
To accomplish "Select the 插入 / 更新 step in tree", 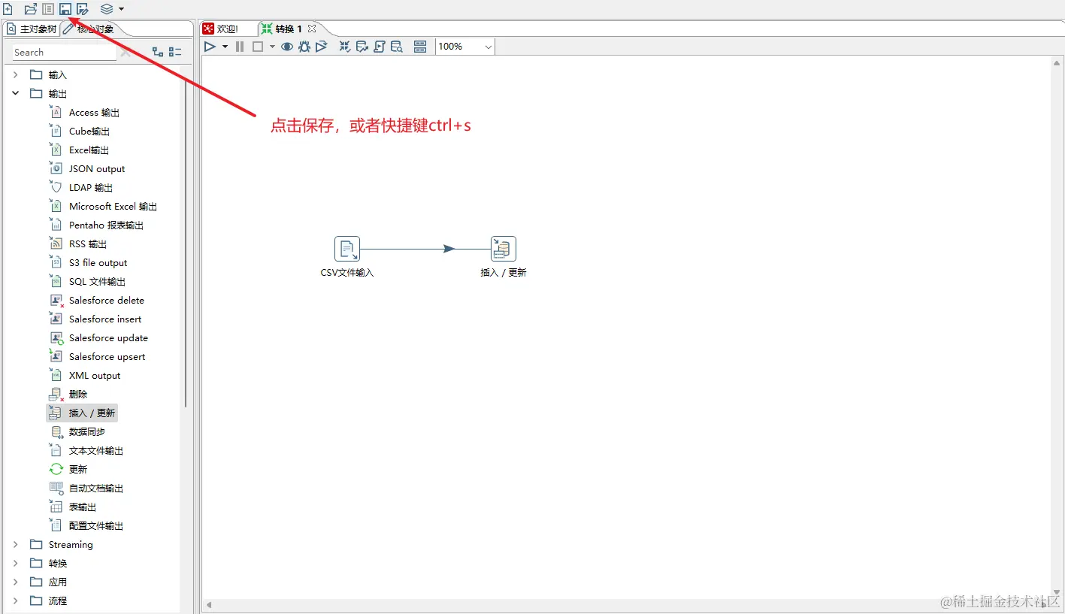I will tap(82, 413).
